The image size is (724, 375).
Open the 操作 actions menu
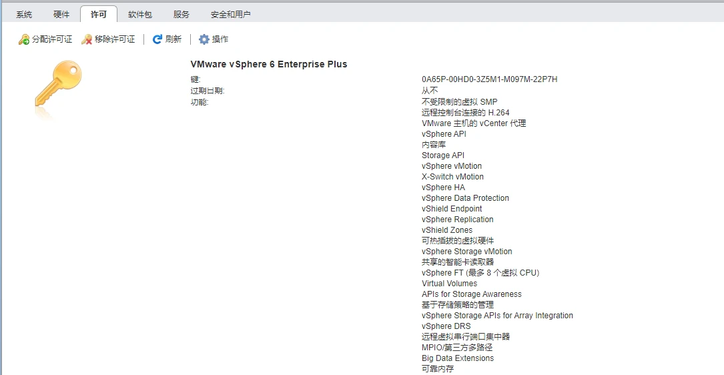coord(220,39)
